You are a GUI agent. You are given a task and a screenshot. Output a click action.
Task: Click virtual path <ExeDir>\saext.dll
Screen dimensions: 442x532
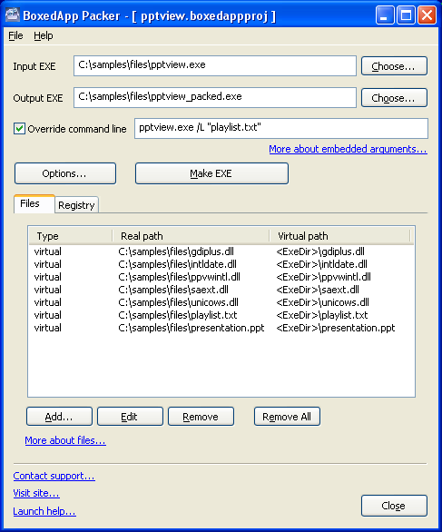point(318,290)
